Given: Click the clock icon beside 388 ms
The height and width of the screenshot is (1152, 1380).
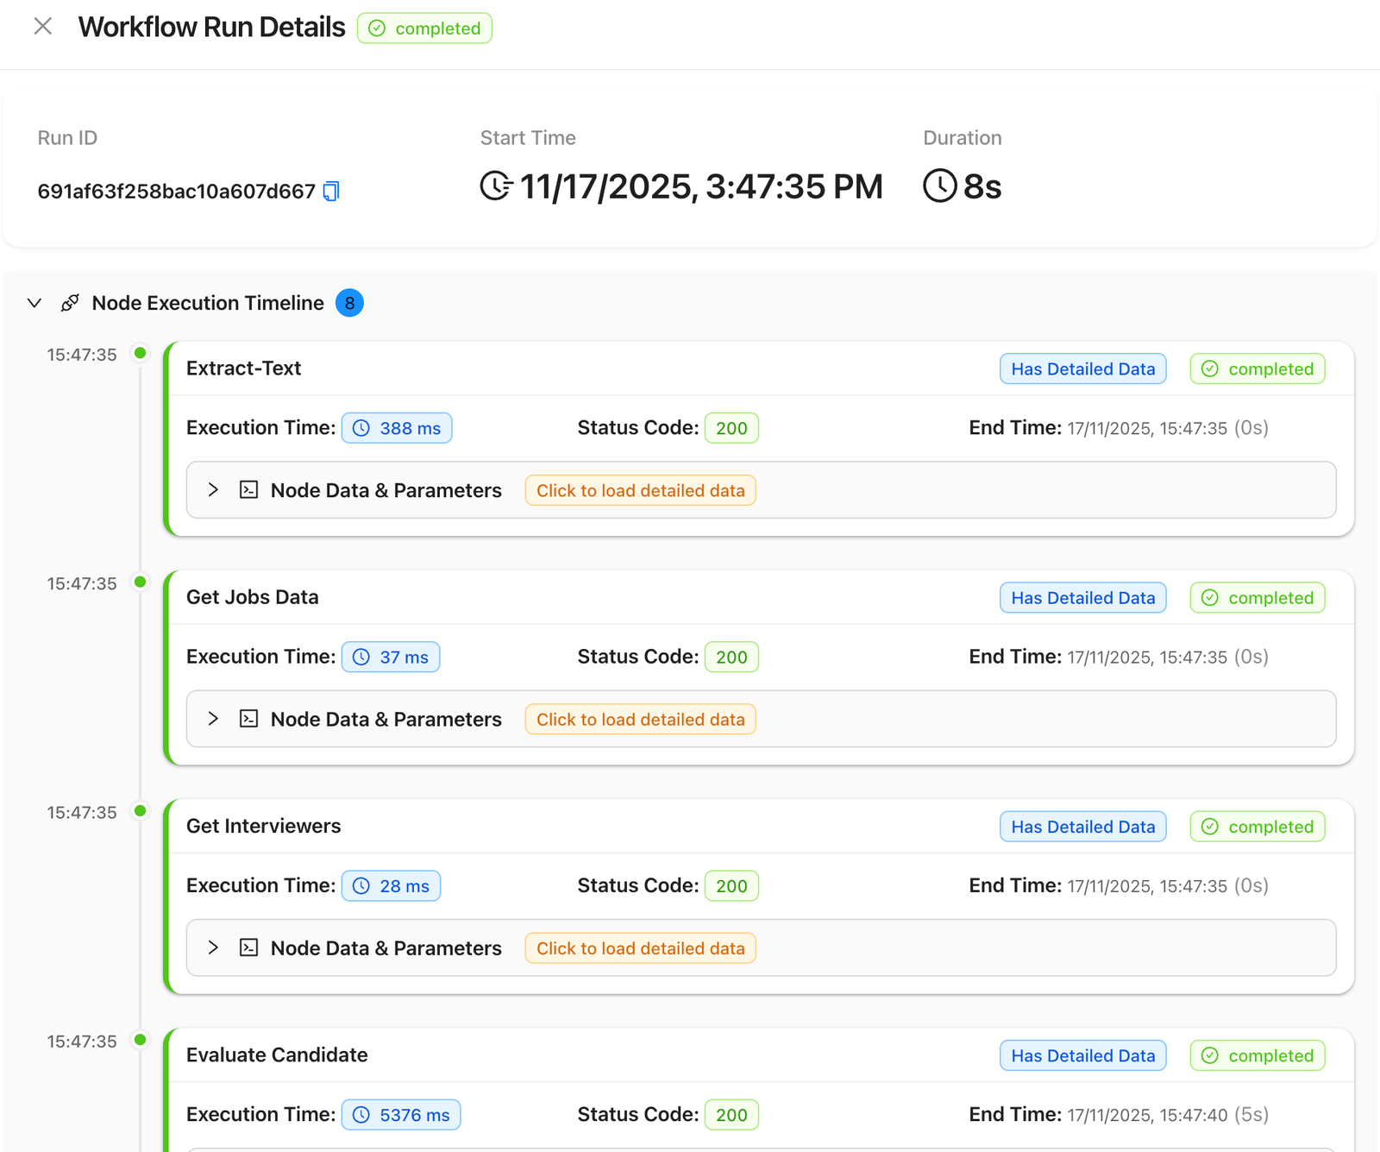Looking at the screenshot, I should tap(361, 428).
